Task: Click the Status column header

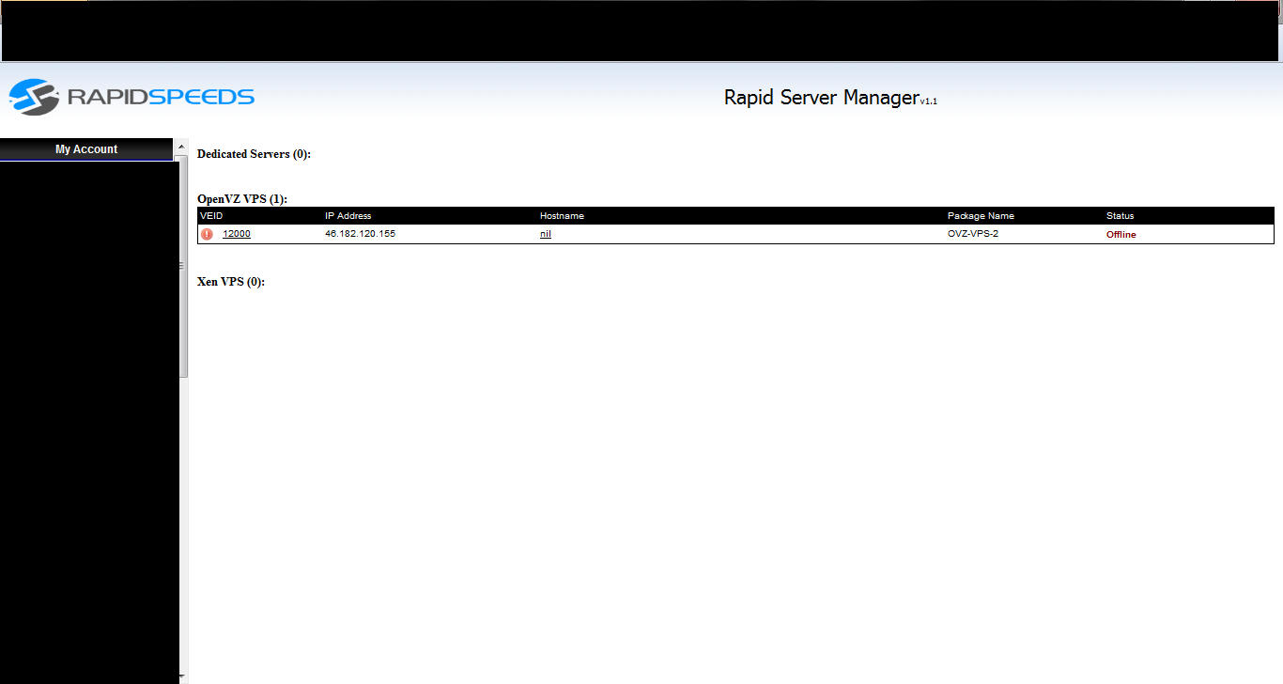Action: coord(1120,216)
